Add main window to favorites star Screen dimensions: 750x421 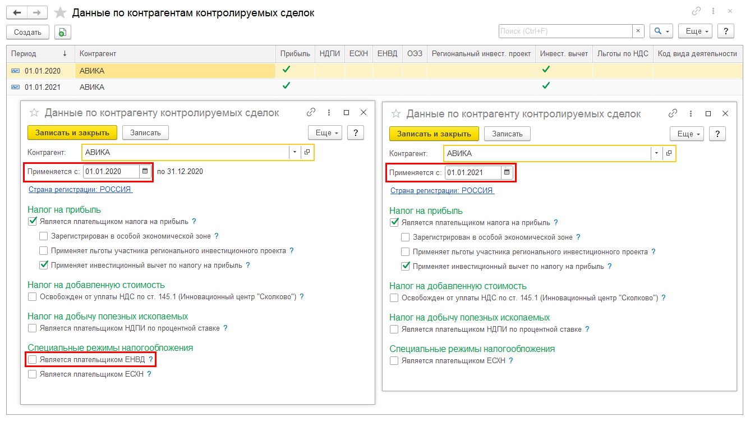coord(59,12)
